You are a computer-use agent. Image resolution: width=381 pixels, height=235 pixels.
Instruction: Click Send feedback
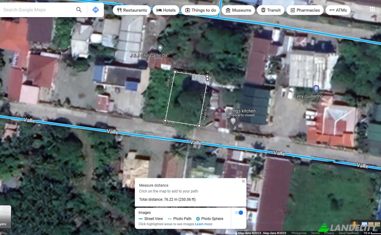tap(349, 233)
